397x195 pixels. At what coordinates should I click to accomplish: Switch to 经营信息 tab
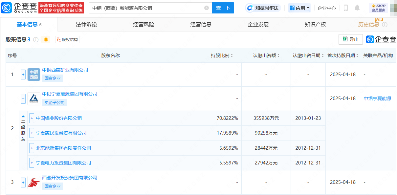(201, 24)
